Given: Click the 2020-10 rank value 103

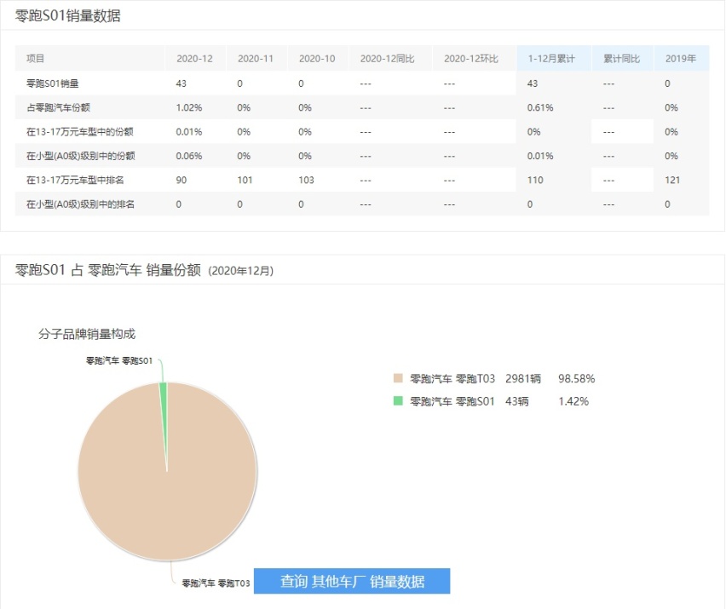Looking at the screenshot, I should 306,180.
